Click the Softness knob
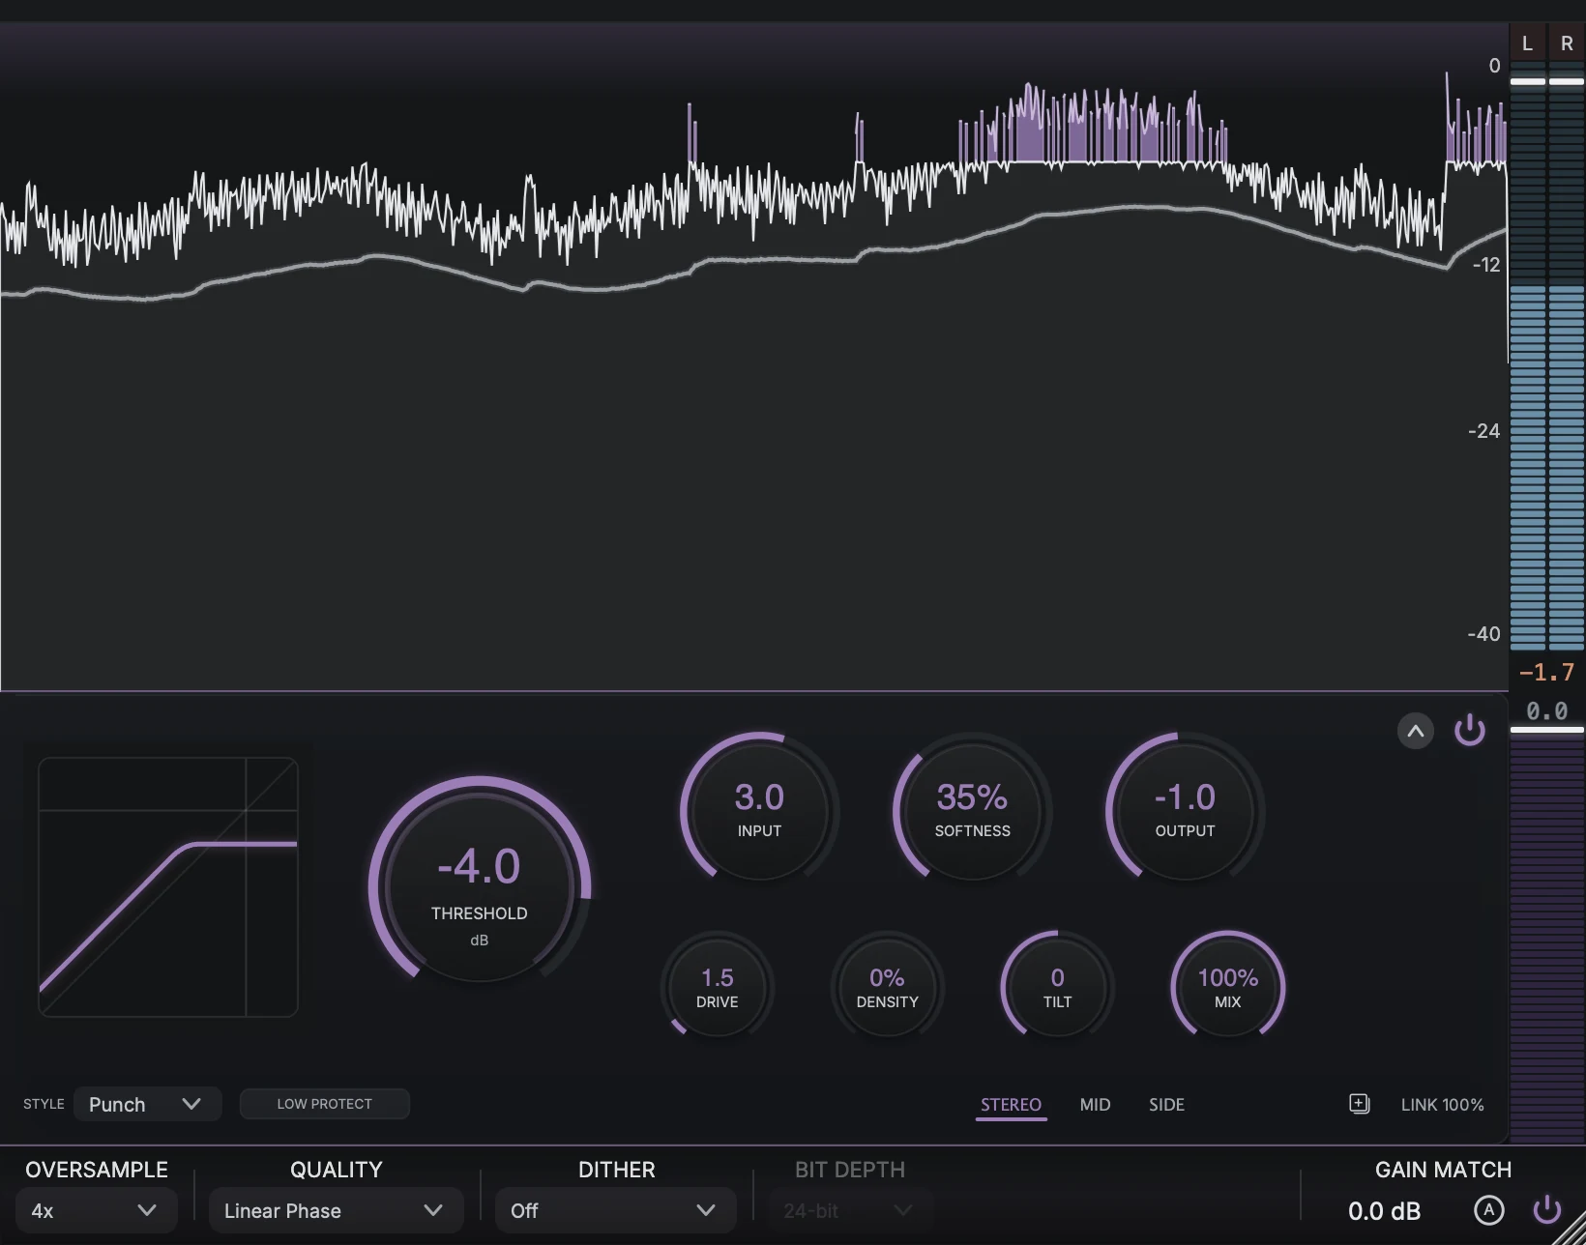This screenshot has width=1586, height=1245. point(972,809)
